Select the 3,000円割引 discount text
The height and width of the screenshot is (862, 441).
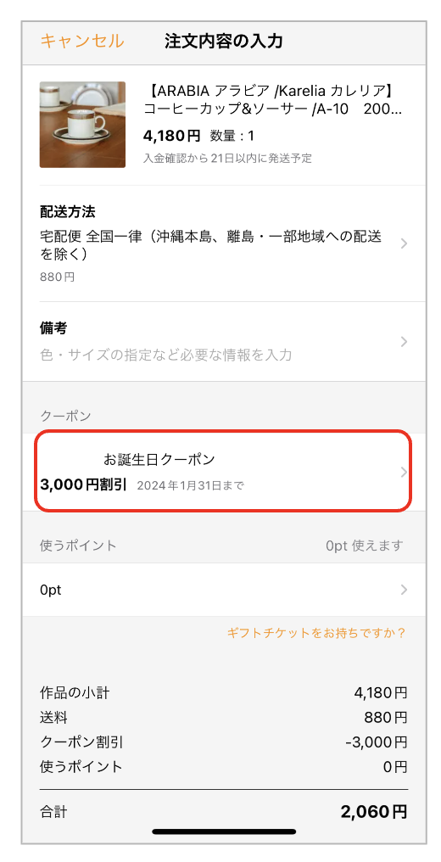pyautogui.click(x=83, y=485)
